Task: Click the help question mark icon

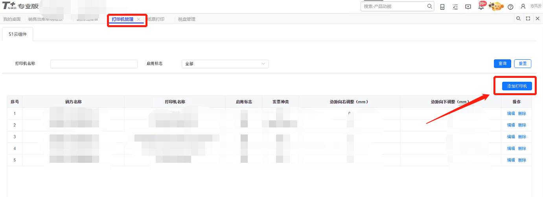Action: (510, 7)
